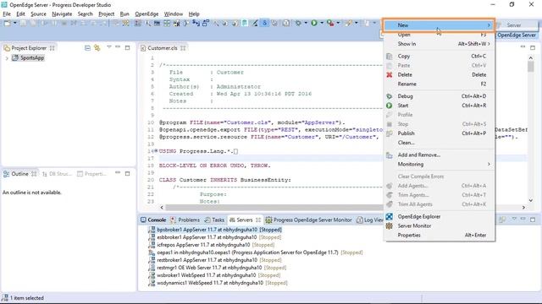Choose Clean... in the context menu
The height and width of the screenshot is (304, 542).
click(439, 143)
